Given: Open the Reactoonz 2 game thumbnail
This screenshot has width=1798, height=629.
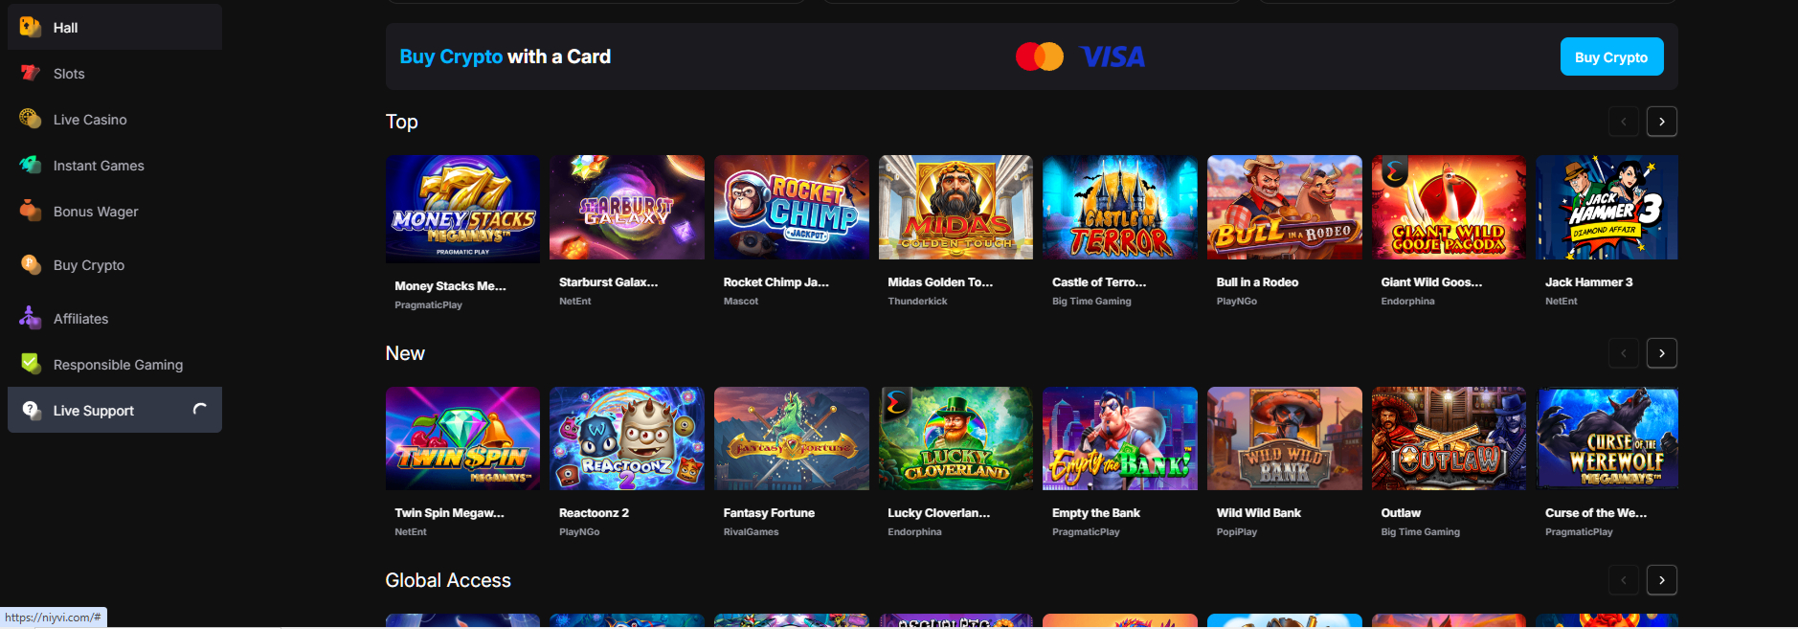Looking at the screenshot, I should (x=626, y=438).
